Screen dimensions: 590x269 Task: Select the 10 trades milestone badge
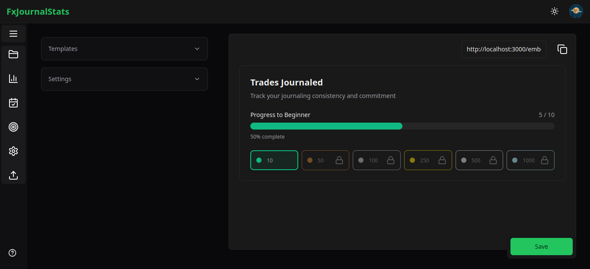(x=274, y=160)
